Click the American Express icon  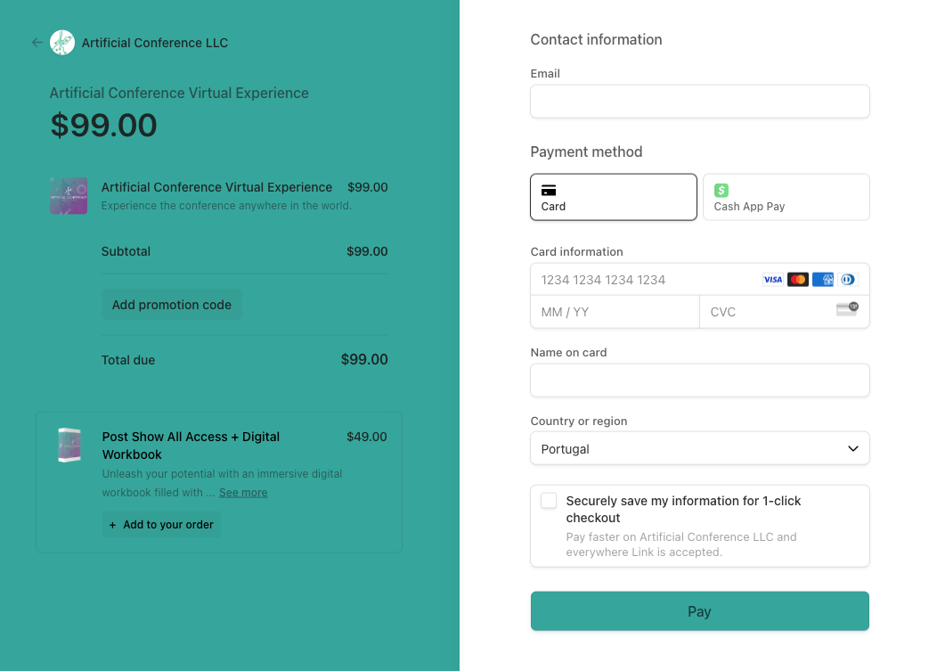click(x=822, y=280)
